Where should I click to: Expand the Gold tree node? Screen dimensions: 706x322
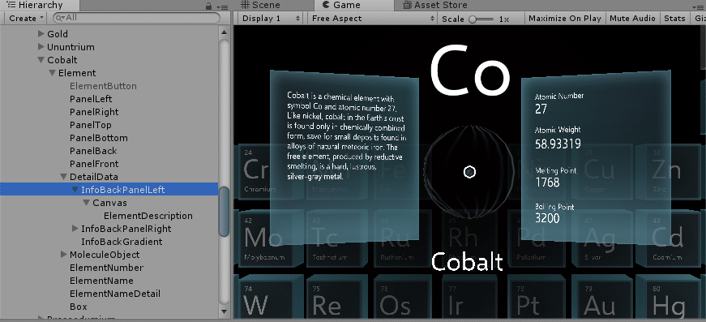pos(41,34)
